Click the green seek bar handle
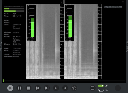The image size is (128, 93). 3,81
